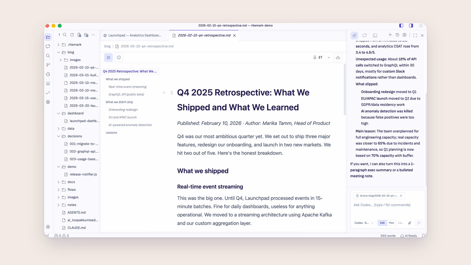Viewport: 471px width, 265px height.
Task: Toggle right sidebar visibility in title bar
Action: (x=411, y=26)
